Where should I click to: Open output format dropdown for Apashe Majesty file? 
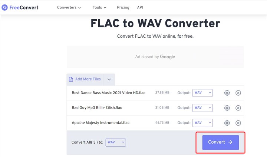point(202,123)
